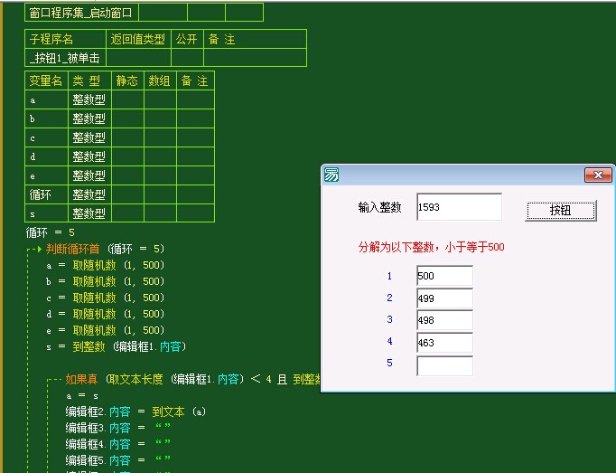Click the 整数型 type cell of variable s
The image size is (616, 473).
click(89, 214)
